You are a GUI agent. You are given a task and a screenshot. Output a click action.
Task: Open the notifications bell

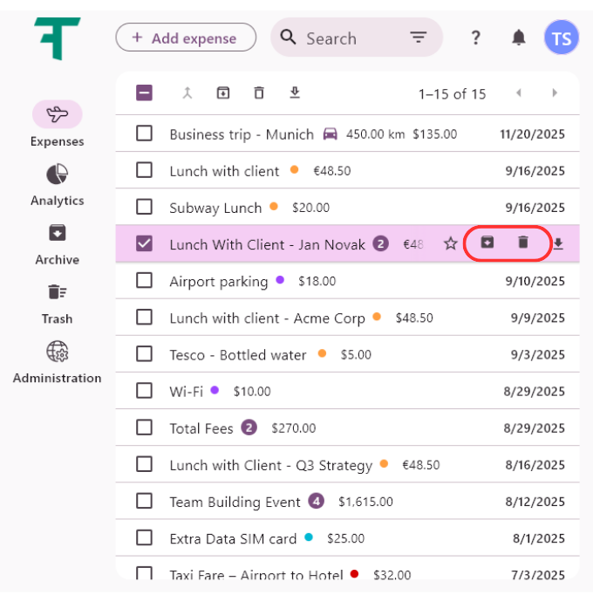[519, 38]
